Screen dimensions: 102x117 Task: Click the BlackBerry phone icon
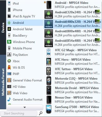coord(9,35)
